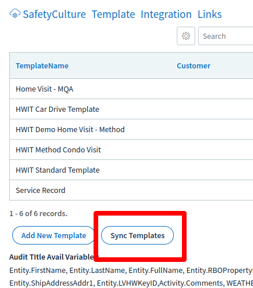
Task: Click the SafetyCulture cloud logo icon
Action: pyautogui.click(x=15, y=14)
